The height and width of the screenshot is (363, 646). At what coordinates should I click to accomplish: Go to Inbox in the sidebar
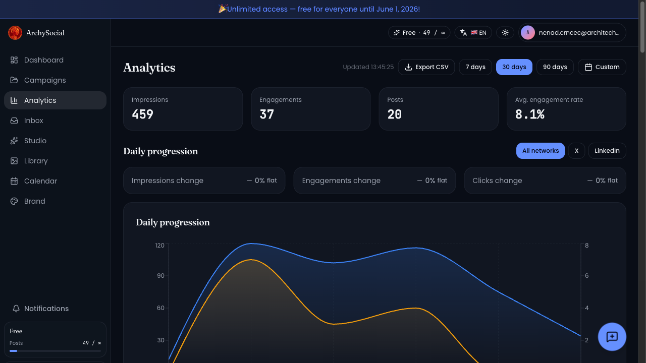55,120
